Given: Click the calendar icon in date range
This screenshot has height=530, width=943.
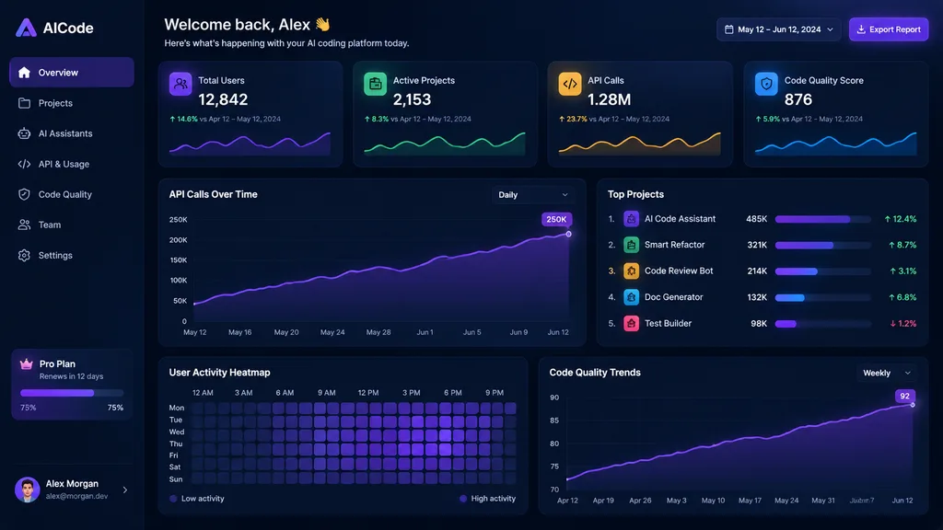Looking at the screenshot, I should (x=729, y=29).
